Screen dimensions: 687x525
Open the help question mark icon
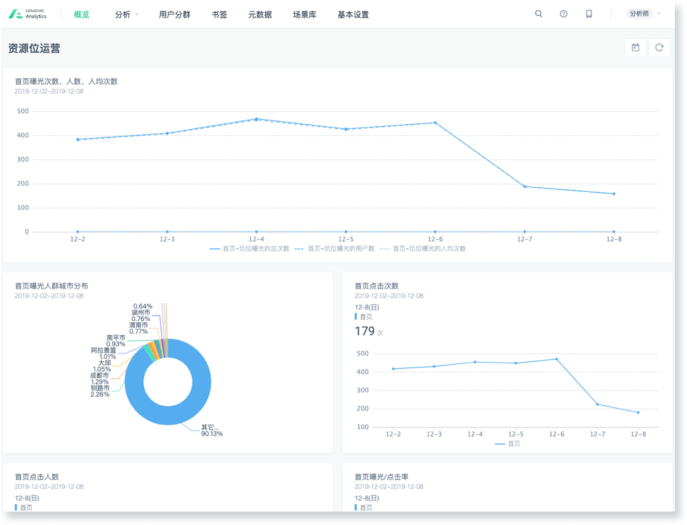pos(564,14)
